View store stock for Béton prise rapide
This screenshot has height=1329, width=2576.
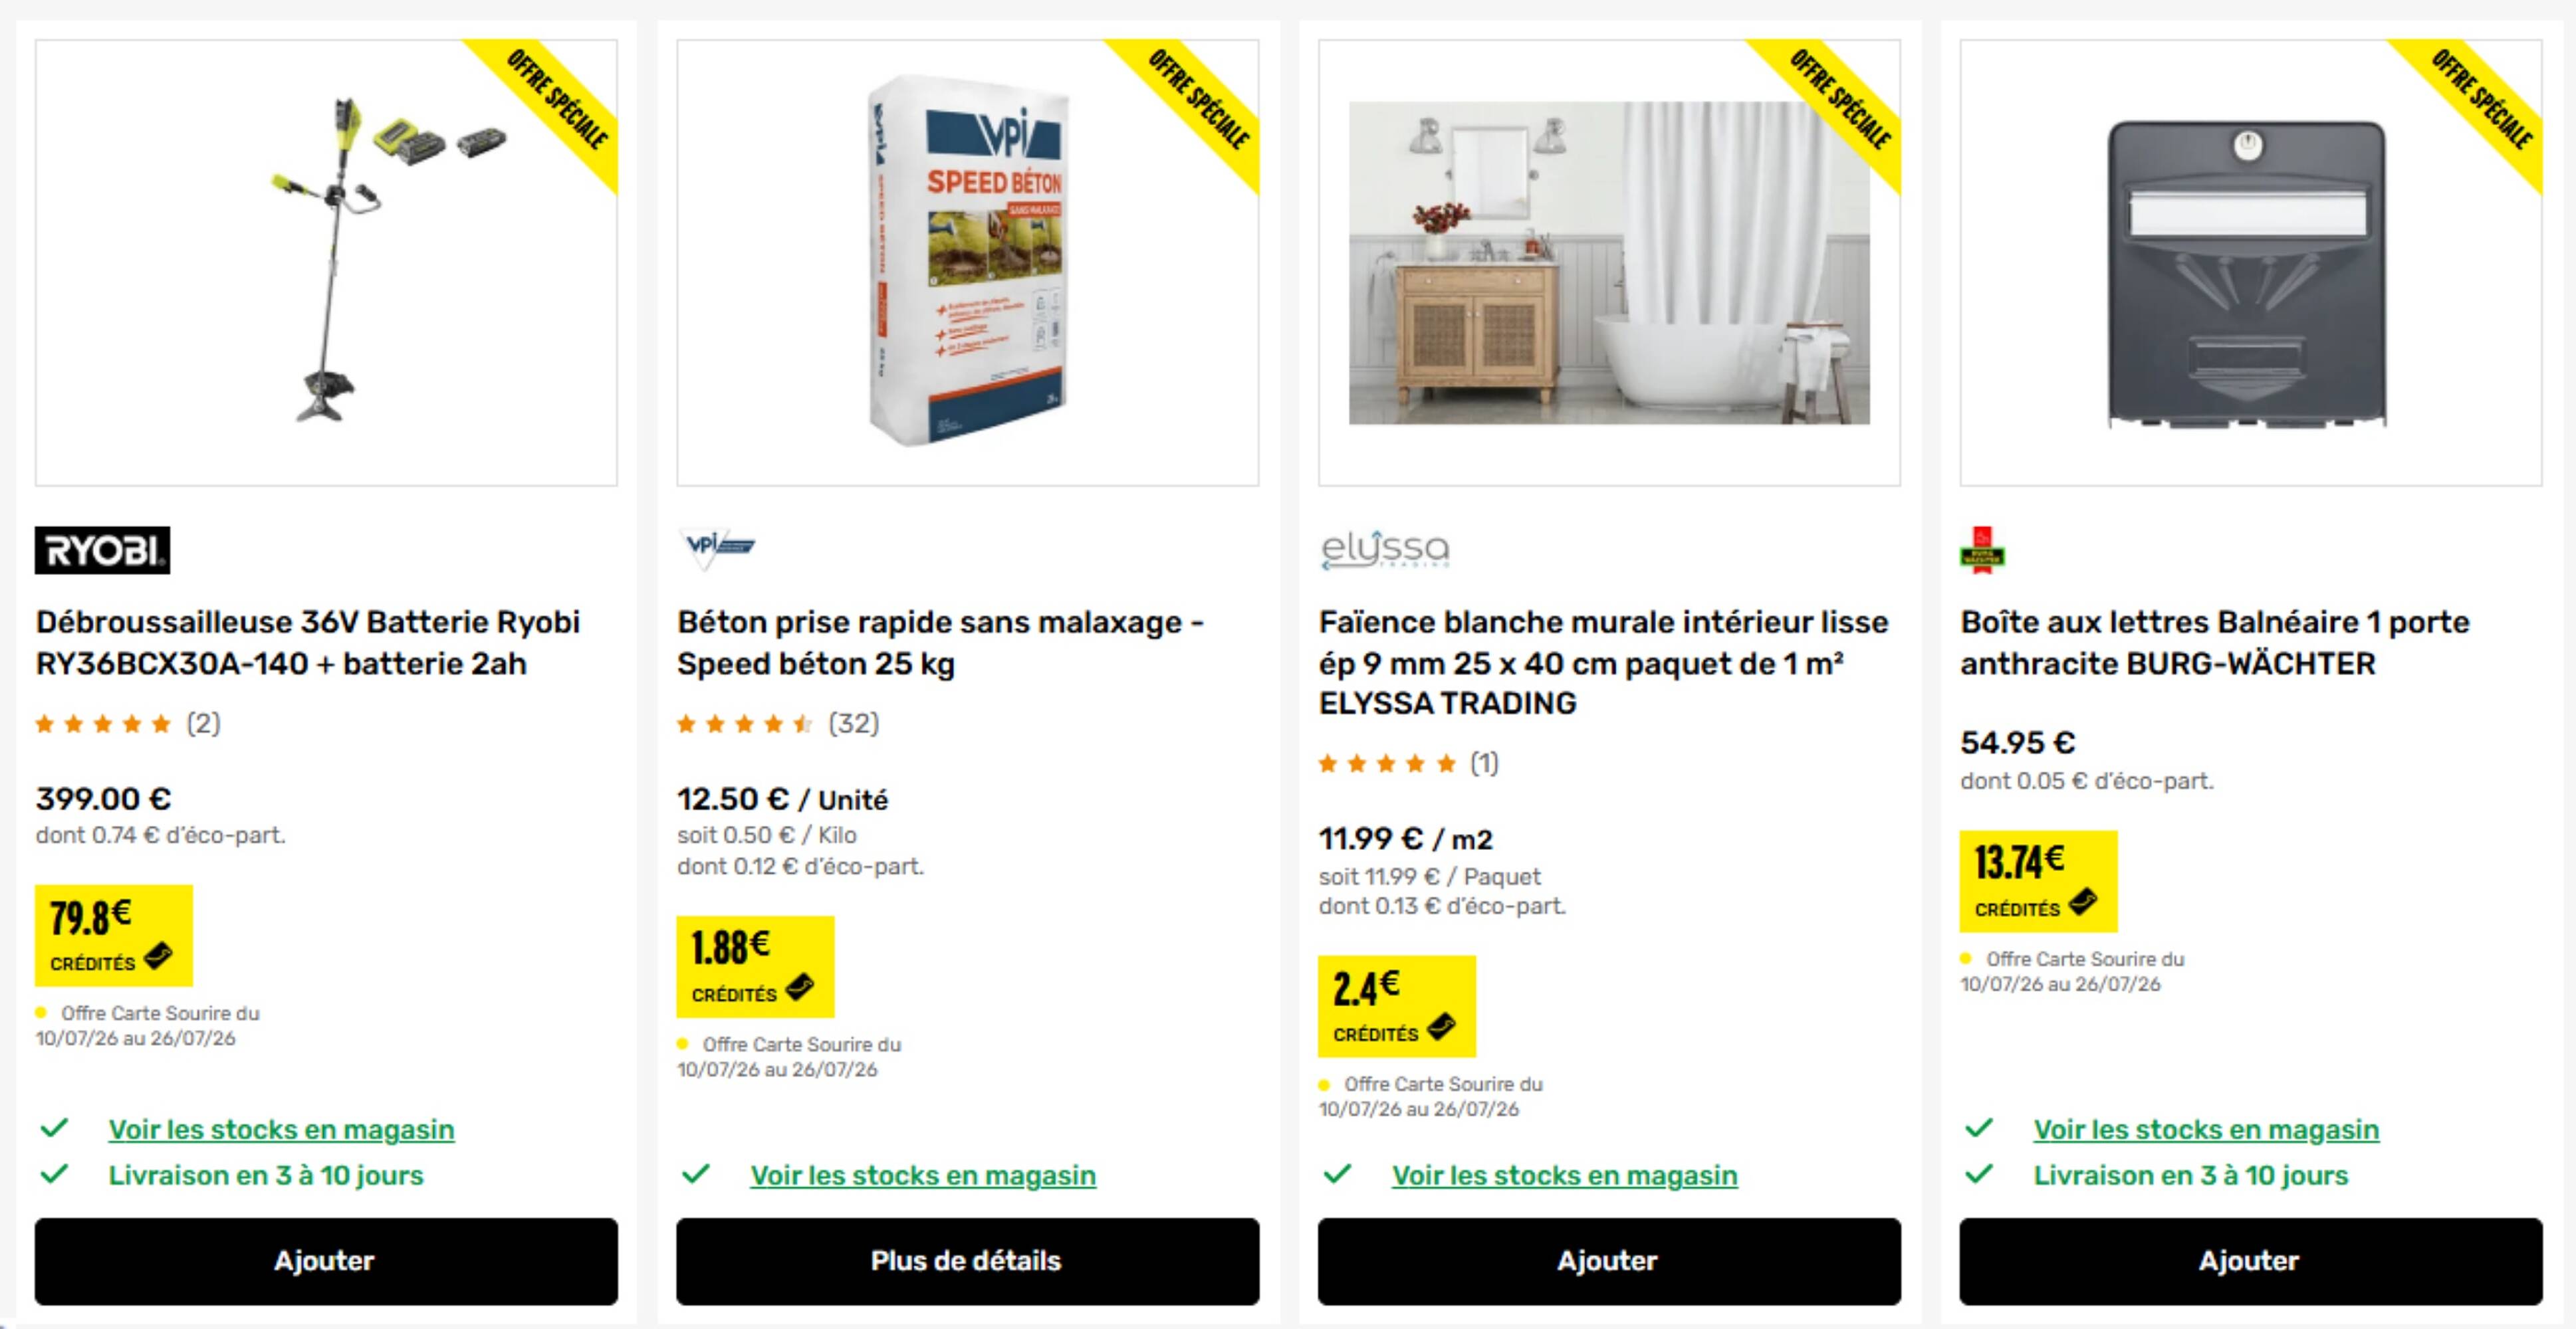coord(923,1175)
